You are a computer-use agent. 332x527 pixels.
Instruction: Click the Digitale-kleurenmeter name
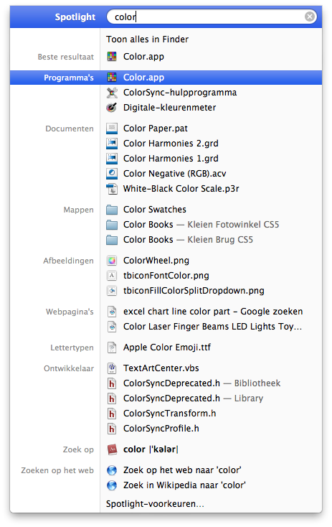point(169,108)
